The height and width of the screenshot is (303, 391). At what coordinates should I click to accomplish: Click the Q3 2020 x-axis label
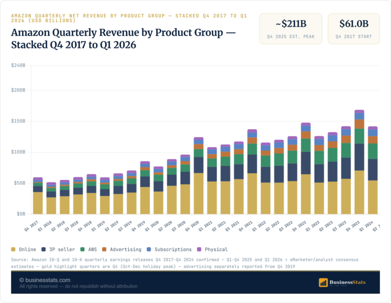(x=179, y=226)
